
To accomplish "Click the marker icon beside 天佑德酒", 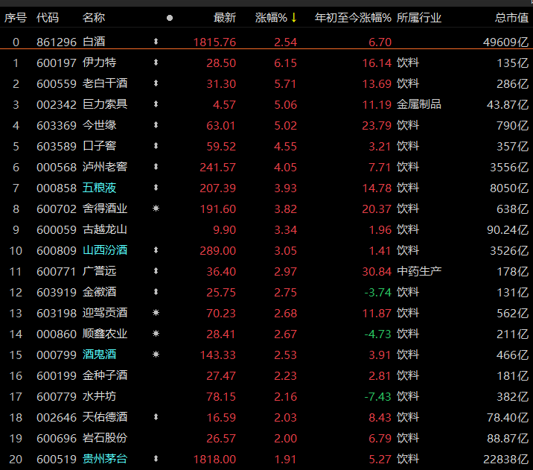I will point(156,417).
